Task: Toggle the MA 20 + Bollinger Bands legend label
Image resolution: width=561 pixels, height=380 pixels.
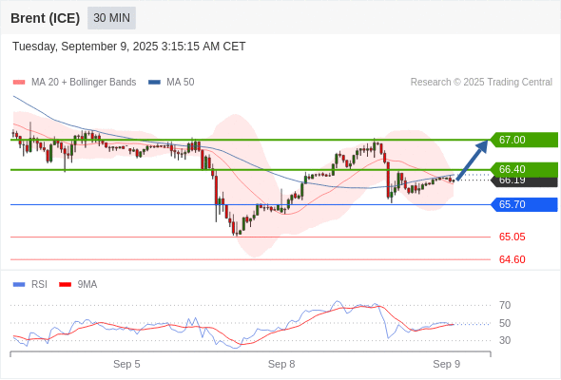Action: pyautogui.click(x=84, y=83)
